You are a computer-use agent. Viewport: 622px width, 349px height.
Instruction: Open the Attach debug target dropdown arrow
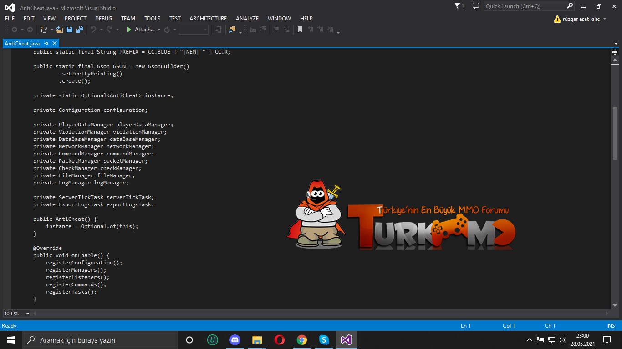pos(159,30)
